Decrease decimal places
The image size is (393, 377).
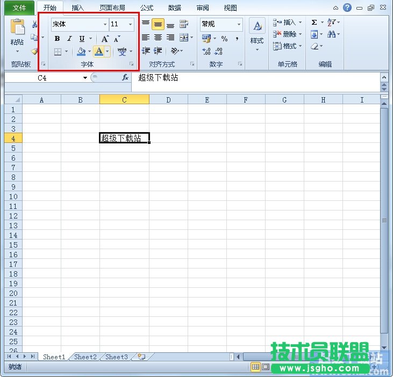point(218,52)
